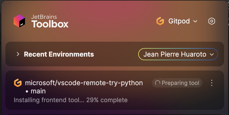This screenshot has width=229, height=115.
Task: Expand the Recent Environments chevron arrow
Action: 18,54
